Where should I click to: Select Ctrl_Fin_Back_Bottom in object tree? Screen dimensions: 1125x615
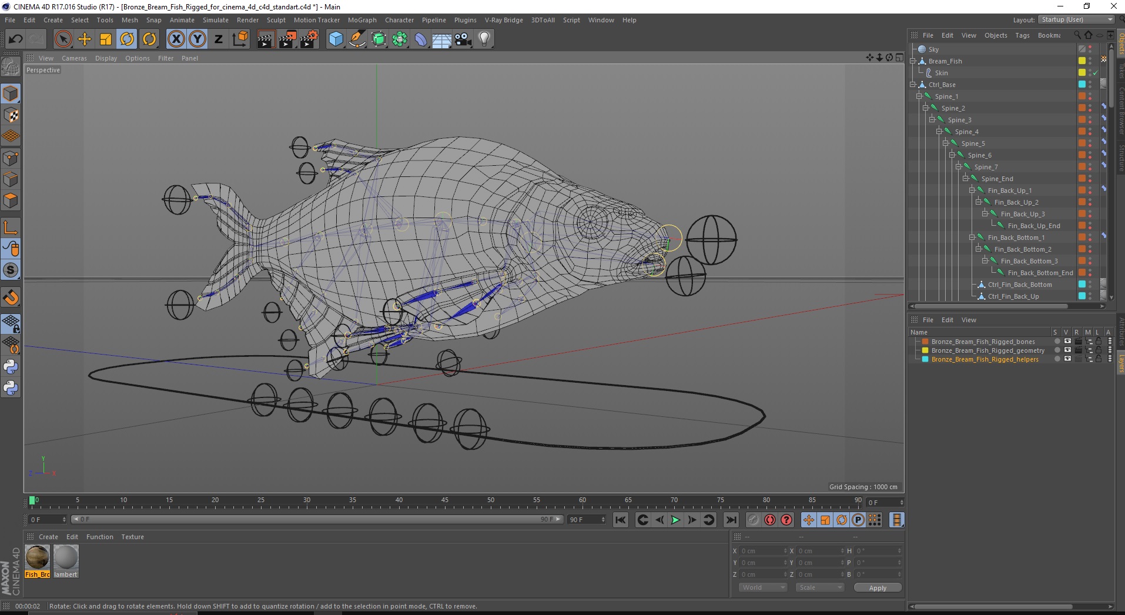point(1020,285)
